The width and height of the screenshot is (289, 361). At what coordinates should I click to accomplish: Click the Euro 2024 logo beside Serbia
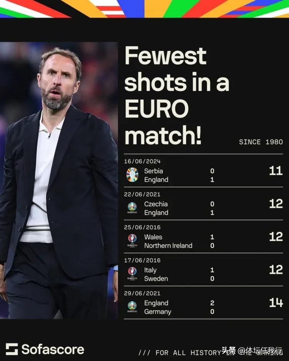132,175
